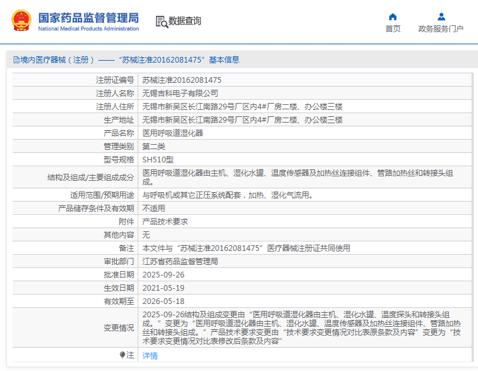Image resolution: width=478 pixels, height=371 pixels.
Task: Click the registration number 苏械注准20162081475 cell
Action: (182, 80)
